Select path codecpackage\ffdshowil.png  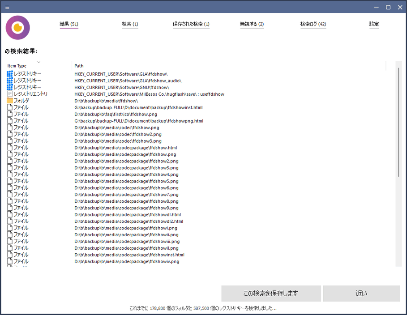(x=126, y=248)
